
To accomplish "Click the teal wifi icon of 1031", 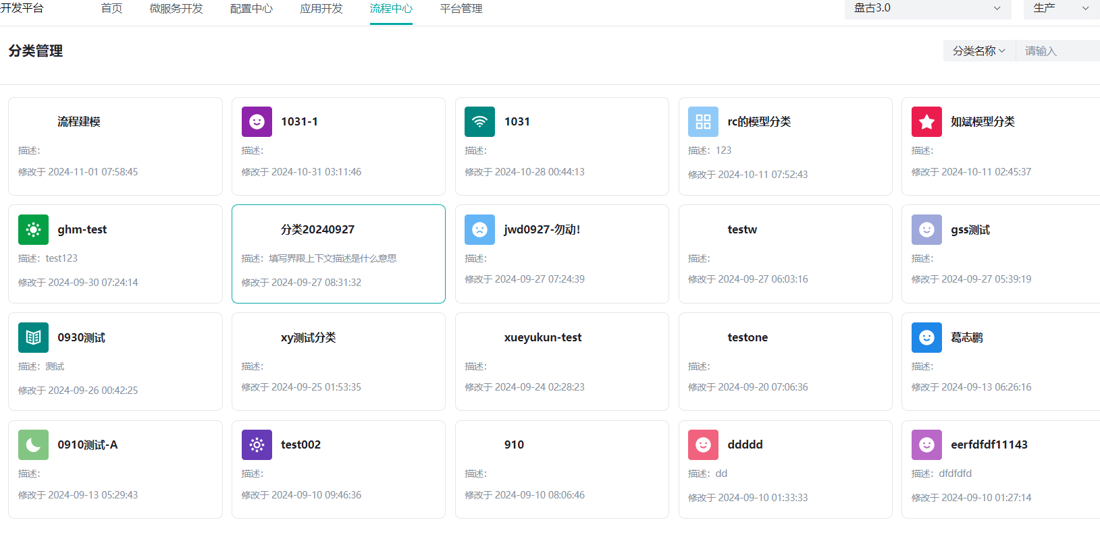I will (x=479, y=121).
